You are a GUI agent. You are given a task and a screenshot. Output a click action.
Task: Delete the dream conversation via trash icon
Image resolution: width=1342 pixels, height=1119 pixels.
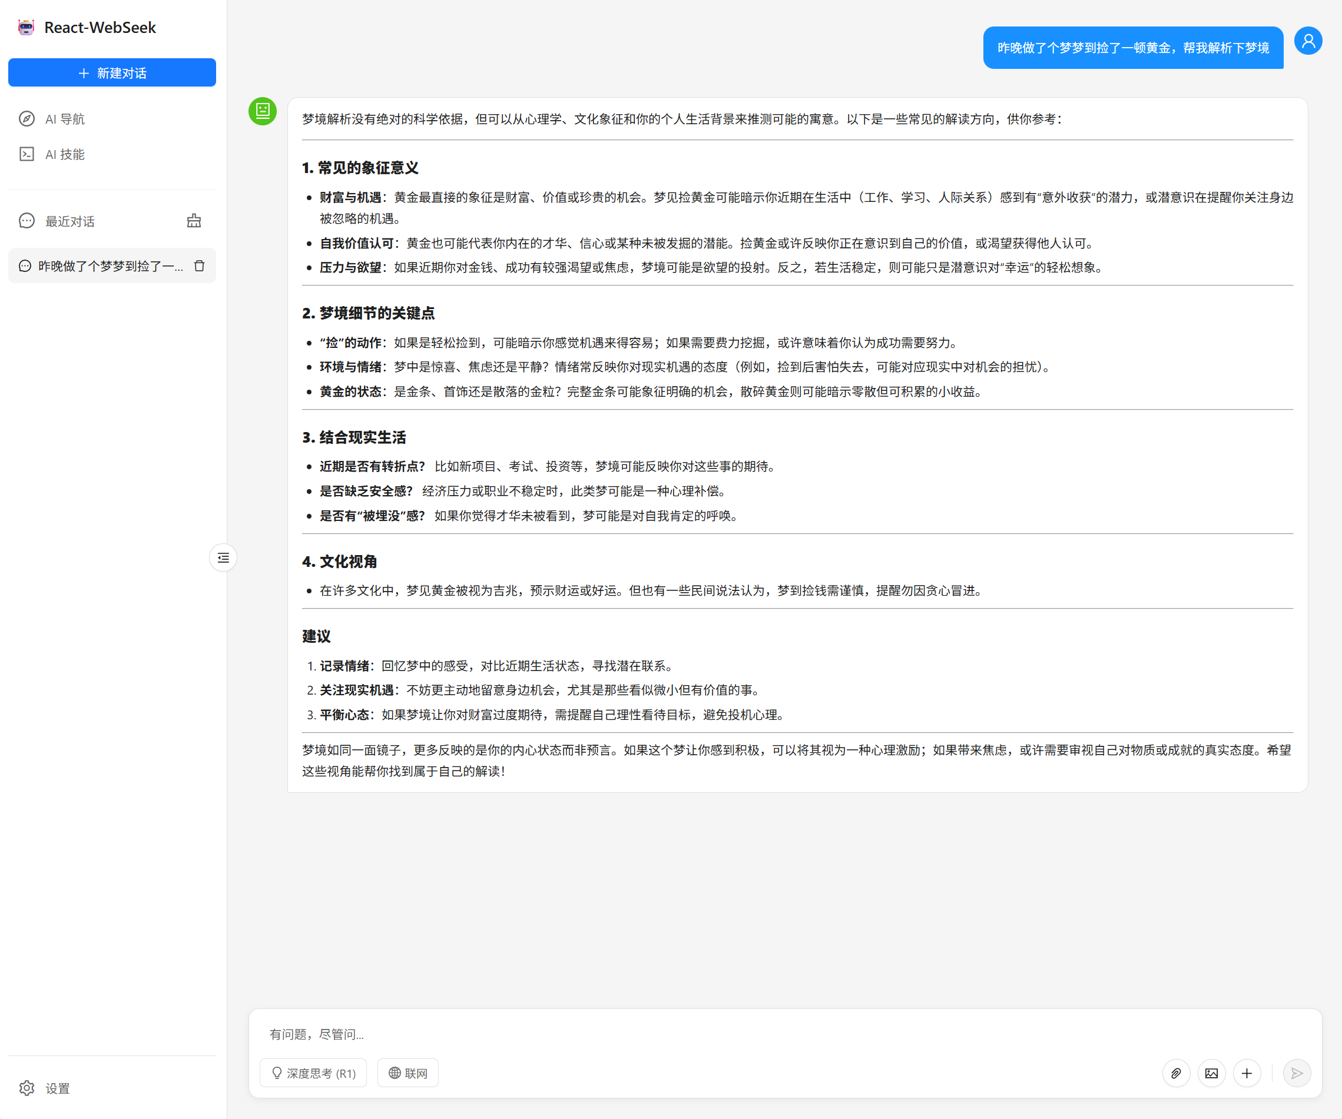click(x=200, y=265)
